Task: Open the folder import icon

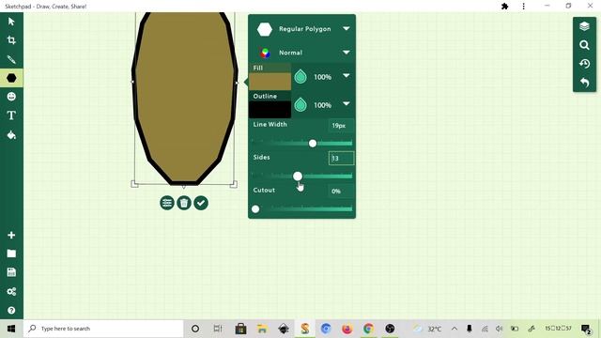Action: point(11,253)
